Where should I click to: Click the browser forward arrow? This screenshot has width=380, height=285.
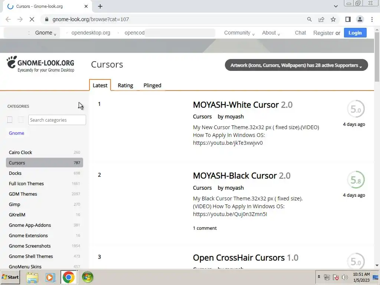[20, 19]
